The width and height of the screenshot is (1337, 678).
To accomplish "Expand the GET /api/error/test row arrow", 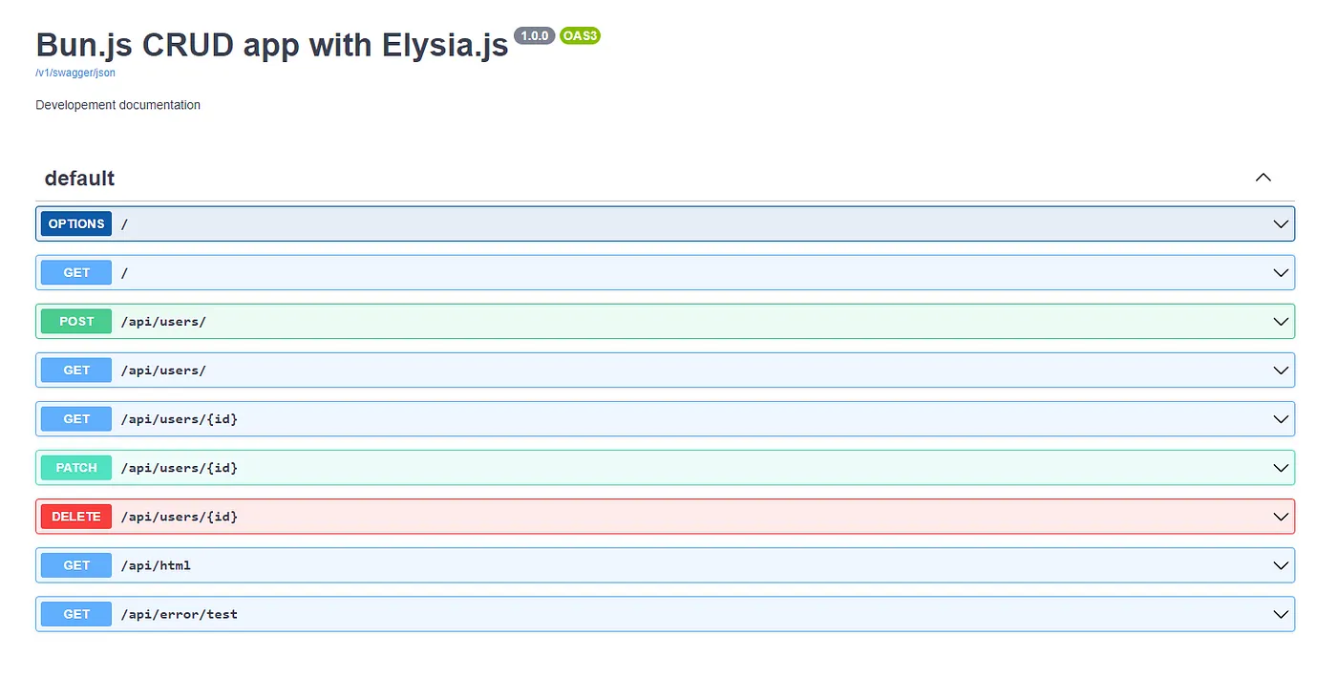I will tap(1282, 614).
